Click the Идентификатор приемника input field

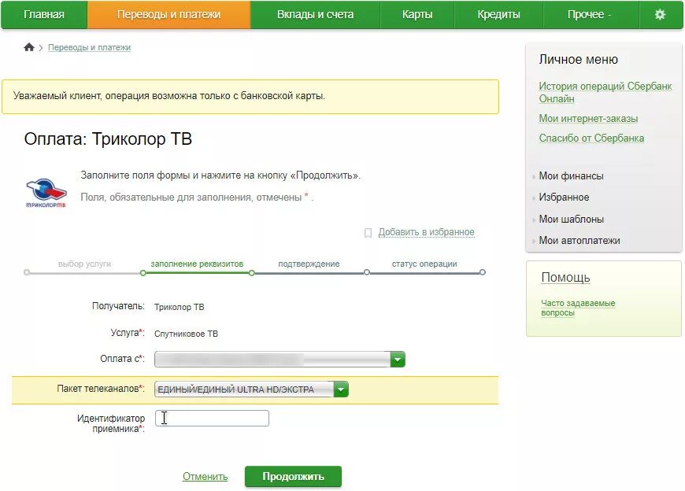coord(212,418)
